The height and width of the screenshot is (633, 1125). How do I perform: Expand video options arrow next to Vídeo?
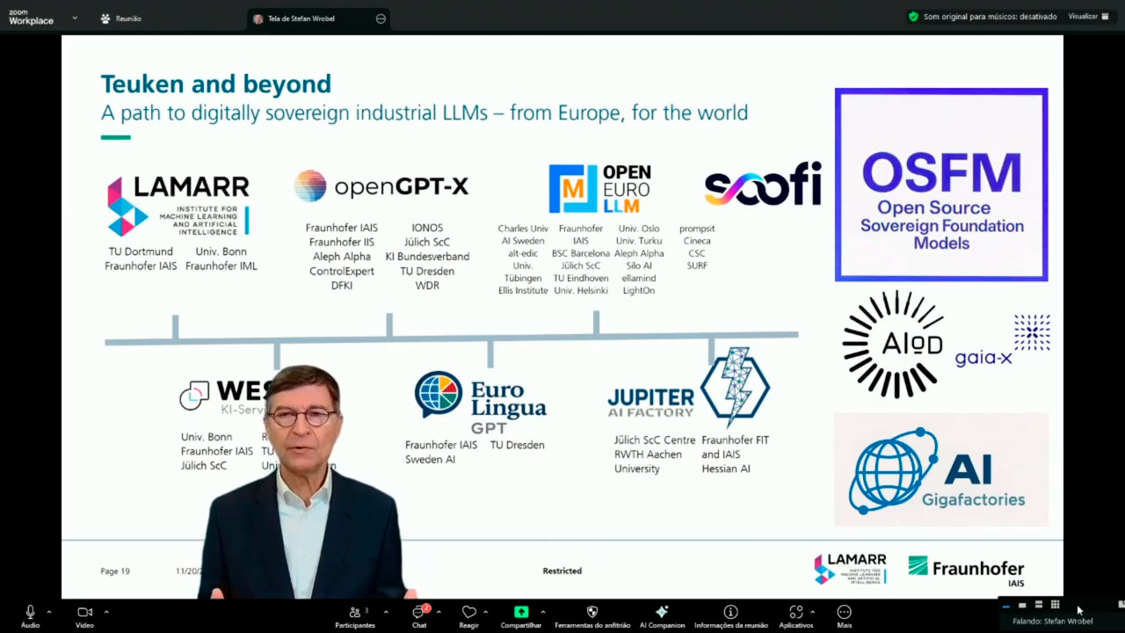(106, 612)
